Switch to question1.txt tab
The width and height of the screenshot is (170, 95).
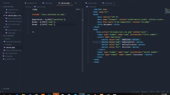pos(31,3)
